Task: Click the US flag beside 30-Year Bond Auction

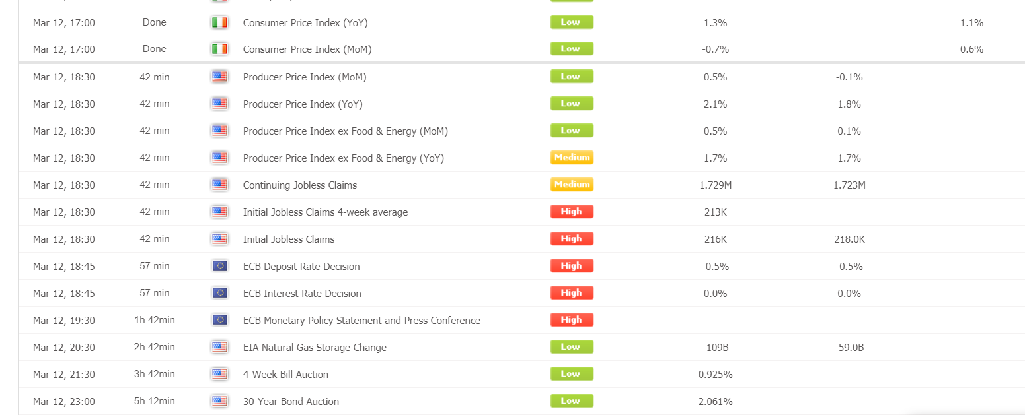Action: click(x=219, y=402)
